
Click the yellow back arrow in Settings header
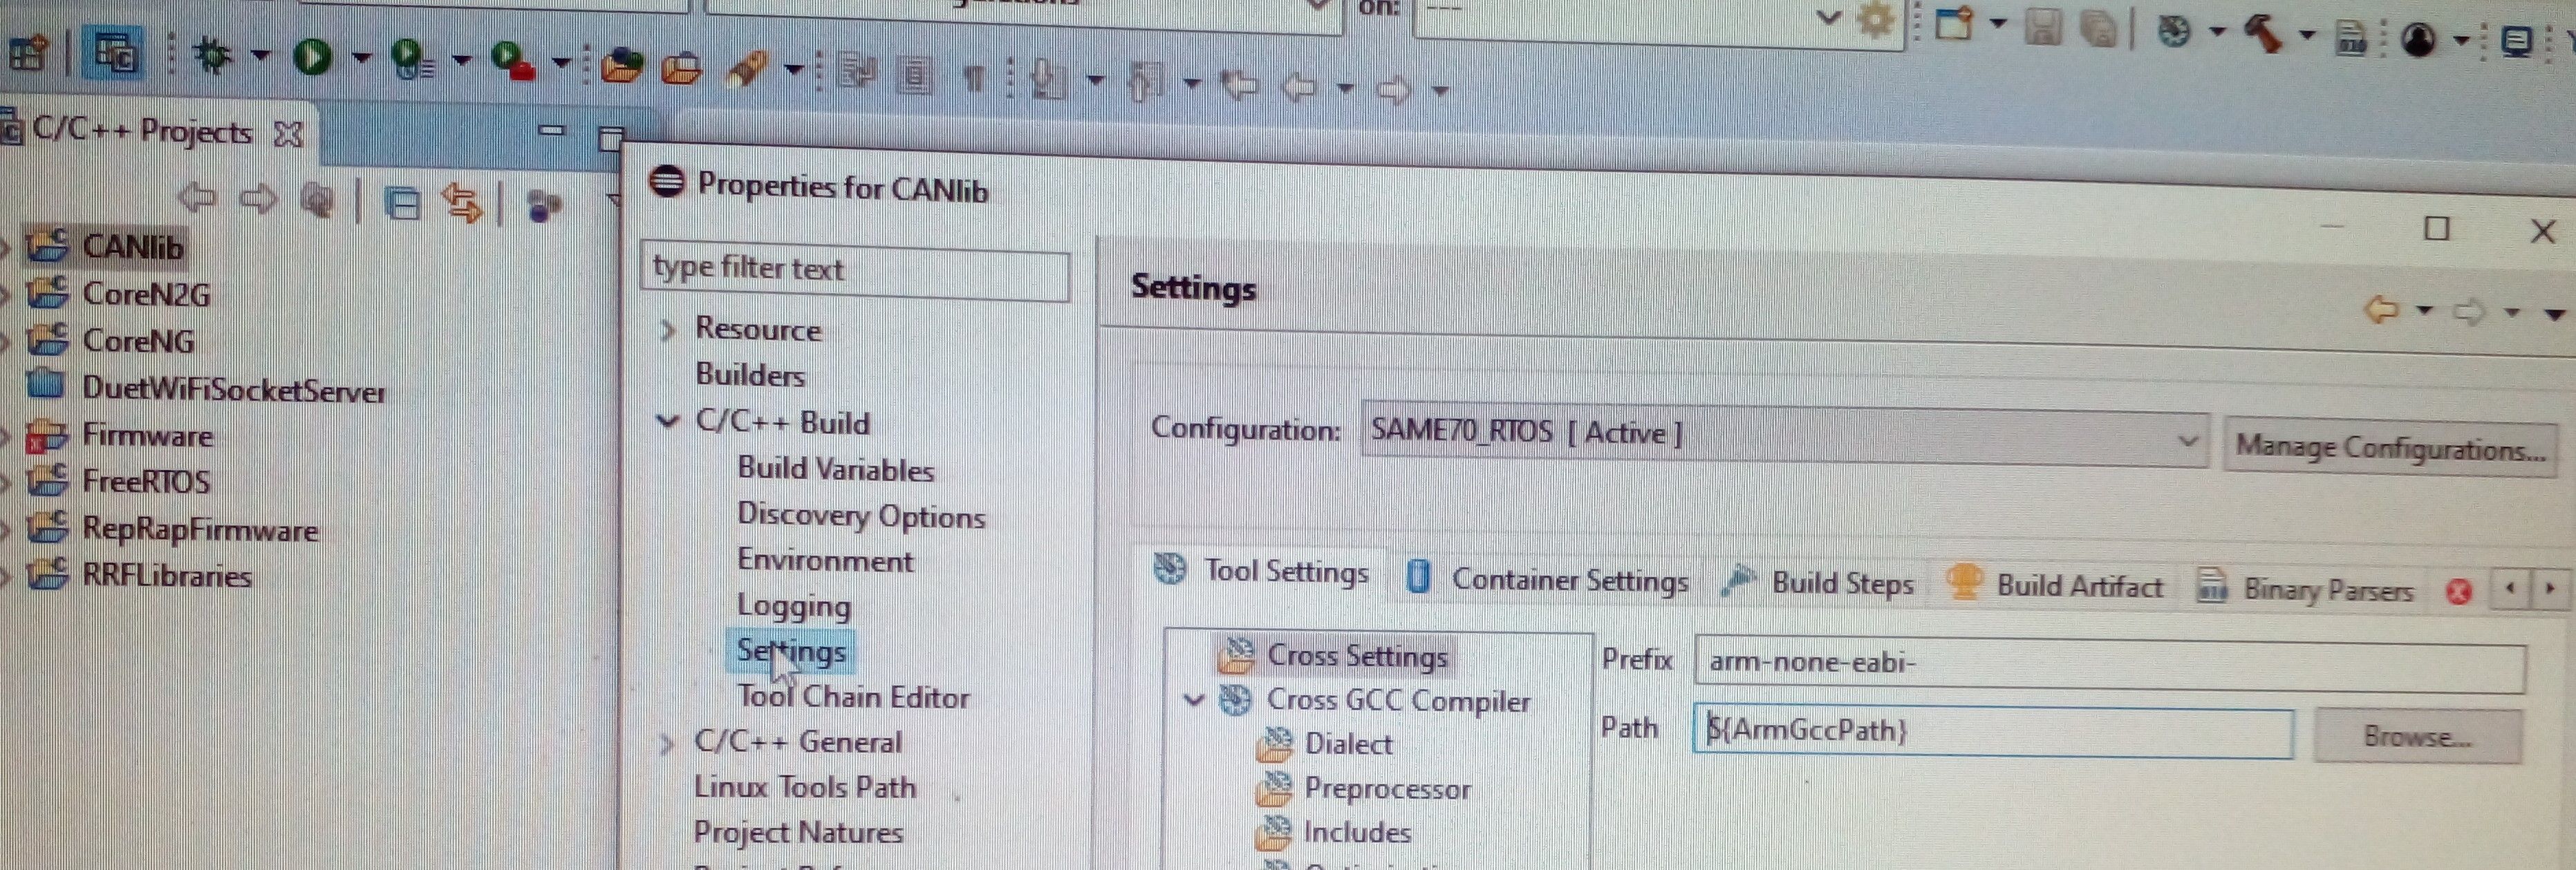pos(2382,309)
